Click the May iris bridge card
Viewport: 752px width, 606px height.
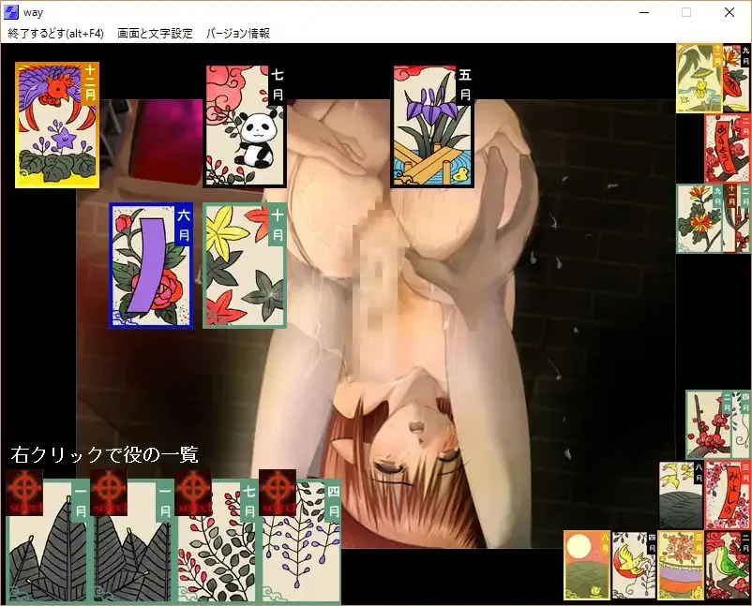[432, 126]
